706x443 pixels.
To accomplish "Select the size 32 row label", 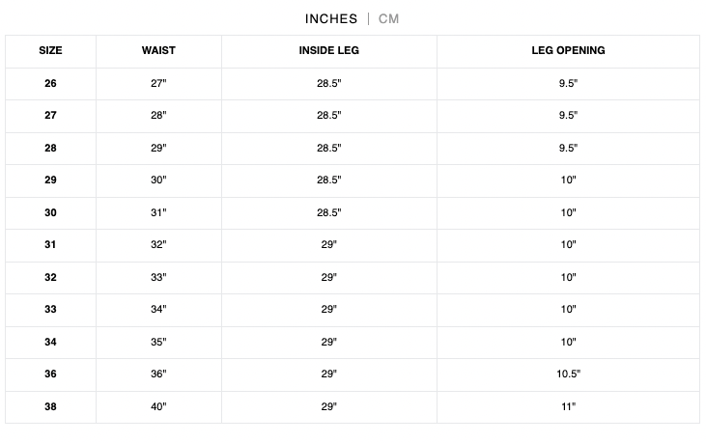I will pos(50,278).
